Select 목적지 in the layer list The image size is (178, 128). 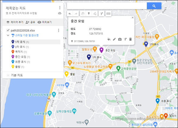35,52
